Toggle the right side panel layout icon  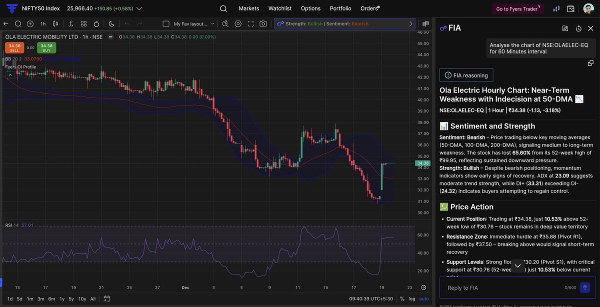pos(425,23)
